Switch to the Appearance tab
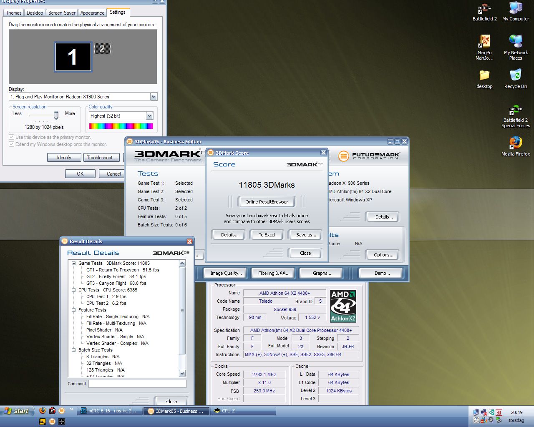 [92, 13]
